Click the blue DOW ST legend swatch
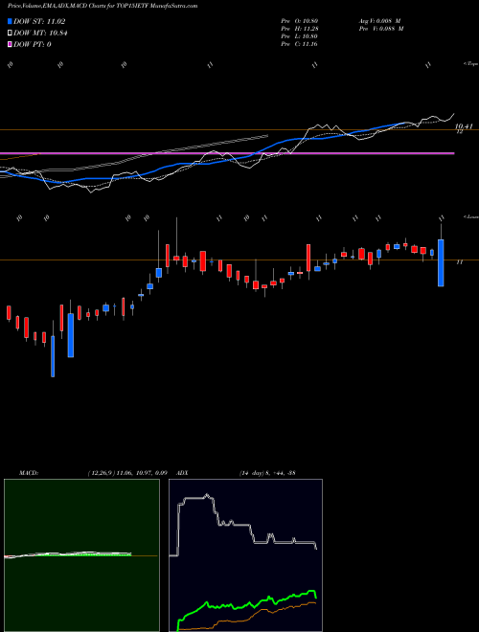479x632 pixels. click(11, 21)
